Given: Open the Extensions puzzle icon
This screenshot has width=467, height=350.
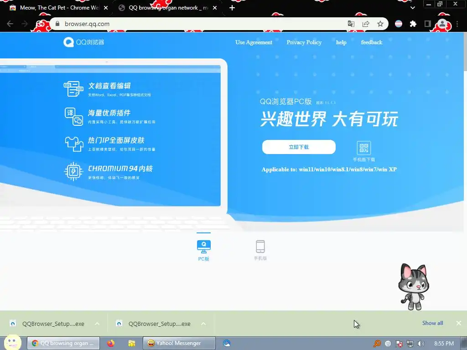Looking at the screenshot, I should (413, 24).
